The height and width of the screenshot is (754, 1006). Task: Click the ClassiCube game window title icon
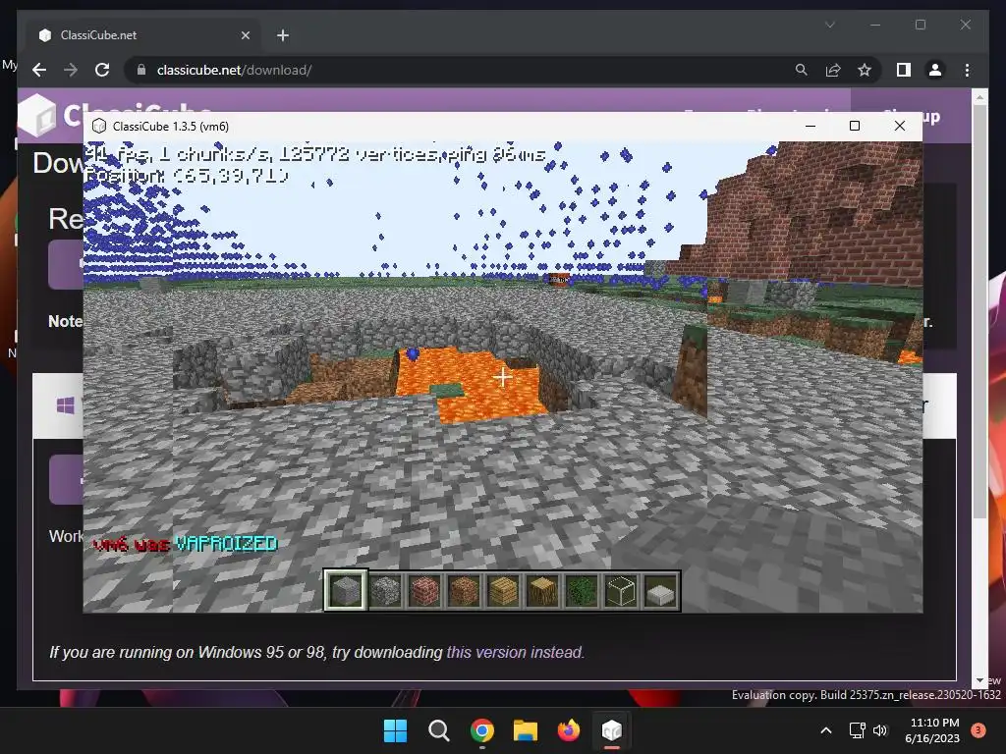[99, 127]
